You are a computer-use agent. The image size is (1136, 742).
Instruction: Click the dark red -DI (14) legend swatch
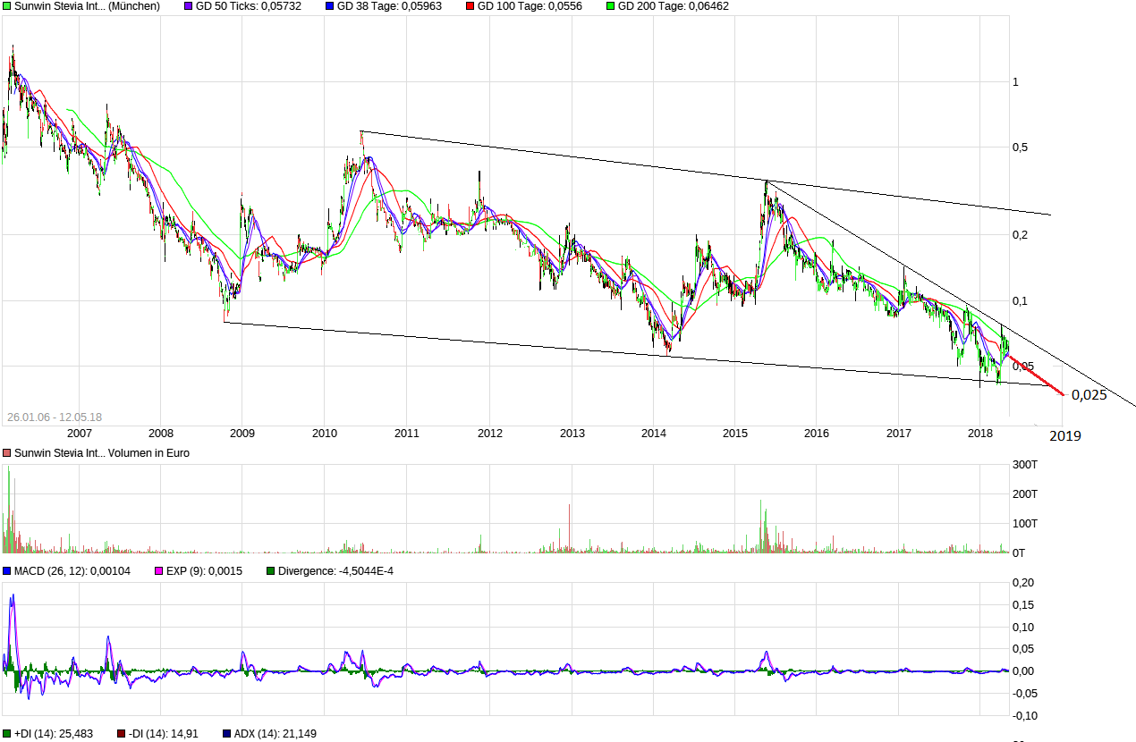click(x=121, y=734)
